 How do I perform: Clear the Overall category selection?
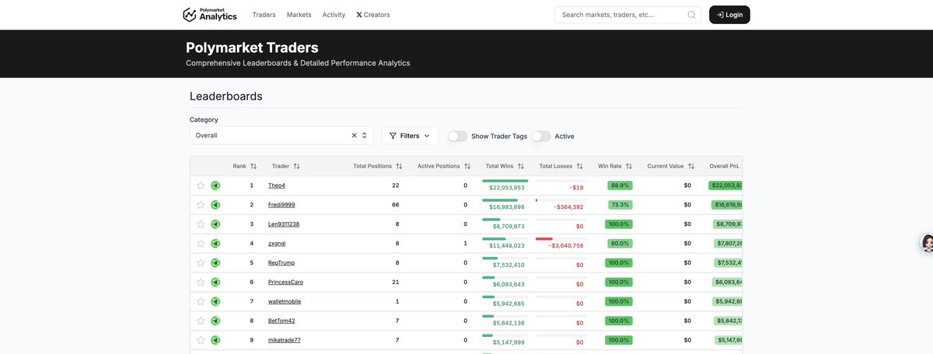(354, 135)
